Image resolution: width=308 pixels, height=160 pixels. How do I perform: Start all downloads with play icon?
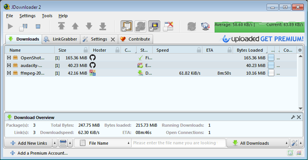point(10,26)
